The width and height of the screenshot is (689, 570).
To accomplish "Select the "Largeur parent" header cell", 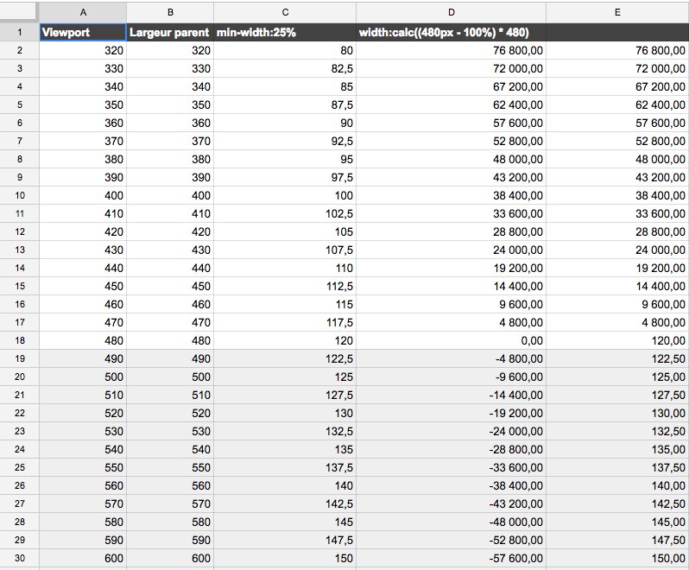I will coord(169,32).
